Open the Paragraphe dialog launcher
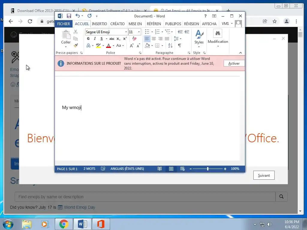Image resolution: width=307 pixels, height=230 pixels. (x=189, y=53)
